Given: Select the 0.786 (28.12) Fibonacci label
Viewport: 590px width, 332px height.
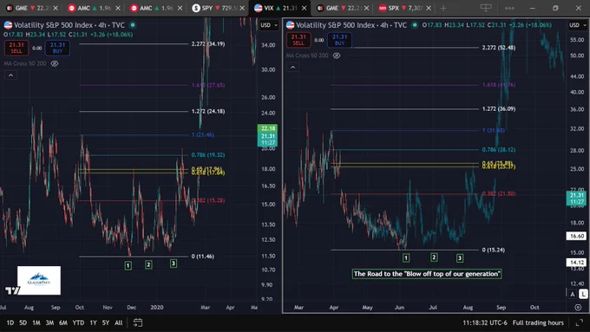Looking at the screenshot, I should tap(499, 150).
